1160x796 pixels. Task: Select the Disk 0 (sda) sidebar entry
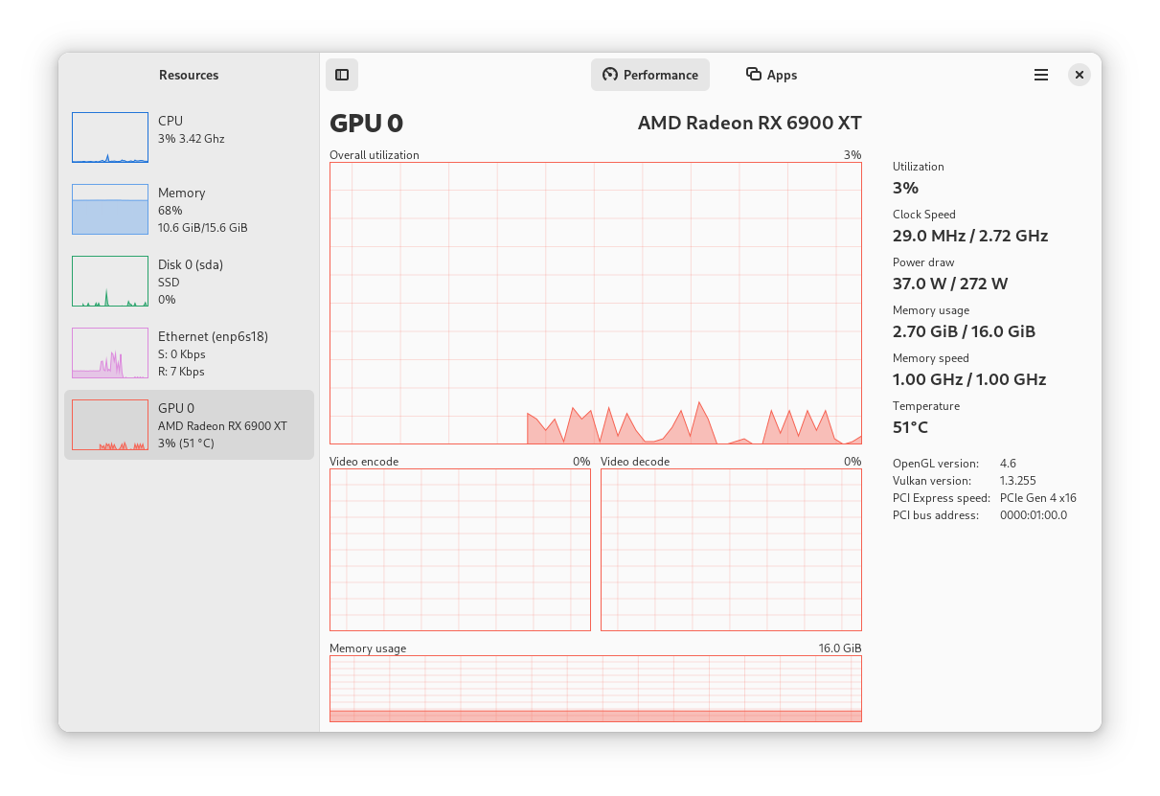189,282
